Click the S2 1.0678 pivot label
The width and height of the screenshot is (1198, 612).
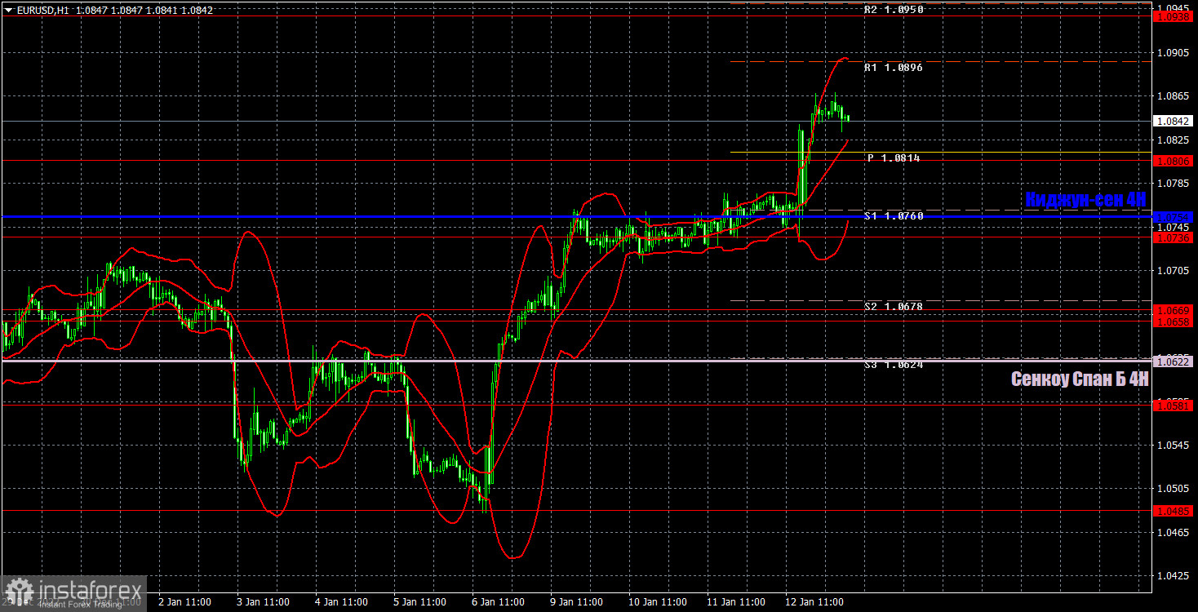tap(894, 306)
